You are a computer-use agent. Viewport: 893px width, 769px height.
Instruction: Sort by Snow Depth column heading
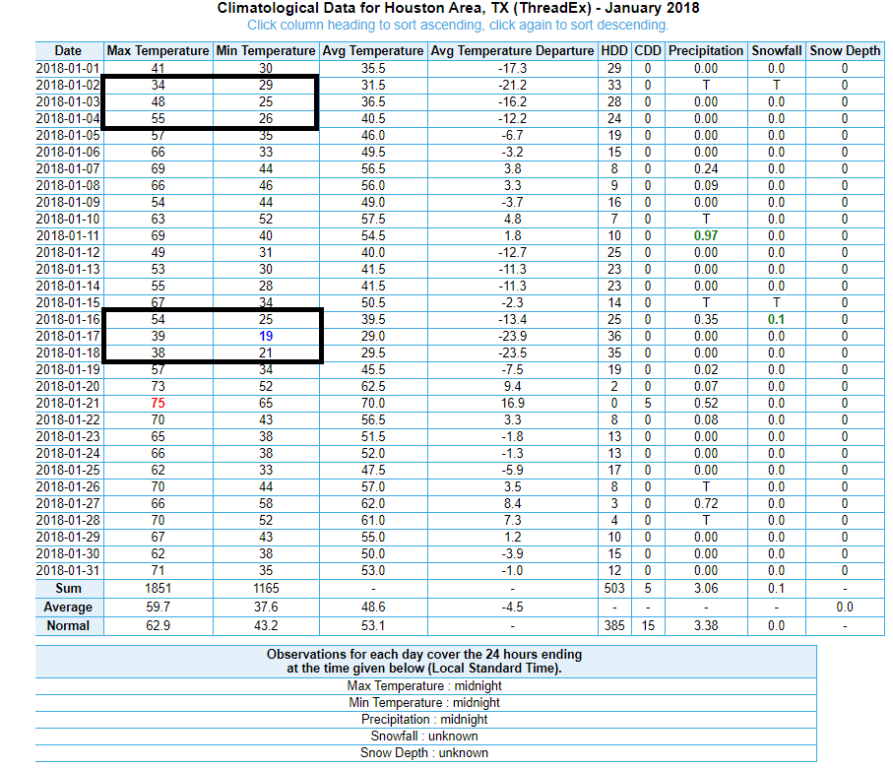[x=845, y=50]
